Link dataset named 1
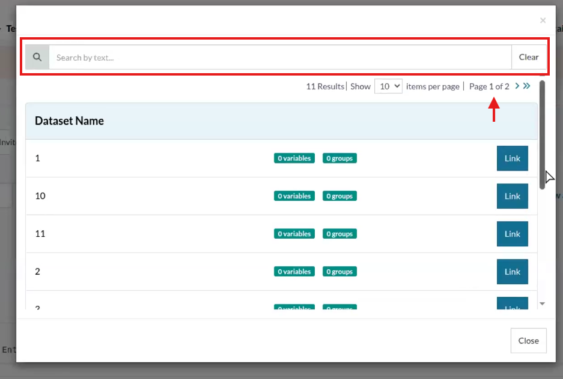The image size is (563, 379). click(x=512, y=158)
